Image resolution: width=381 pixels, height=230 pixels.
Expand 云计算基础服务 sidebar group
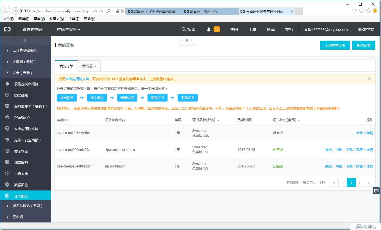click(x=26, y=50)
